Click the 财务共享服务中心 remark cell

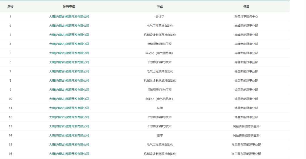coord(246,17)
